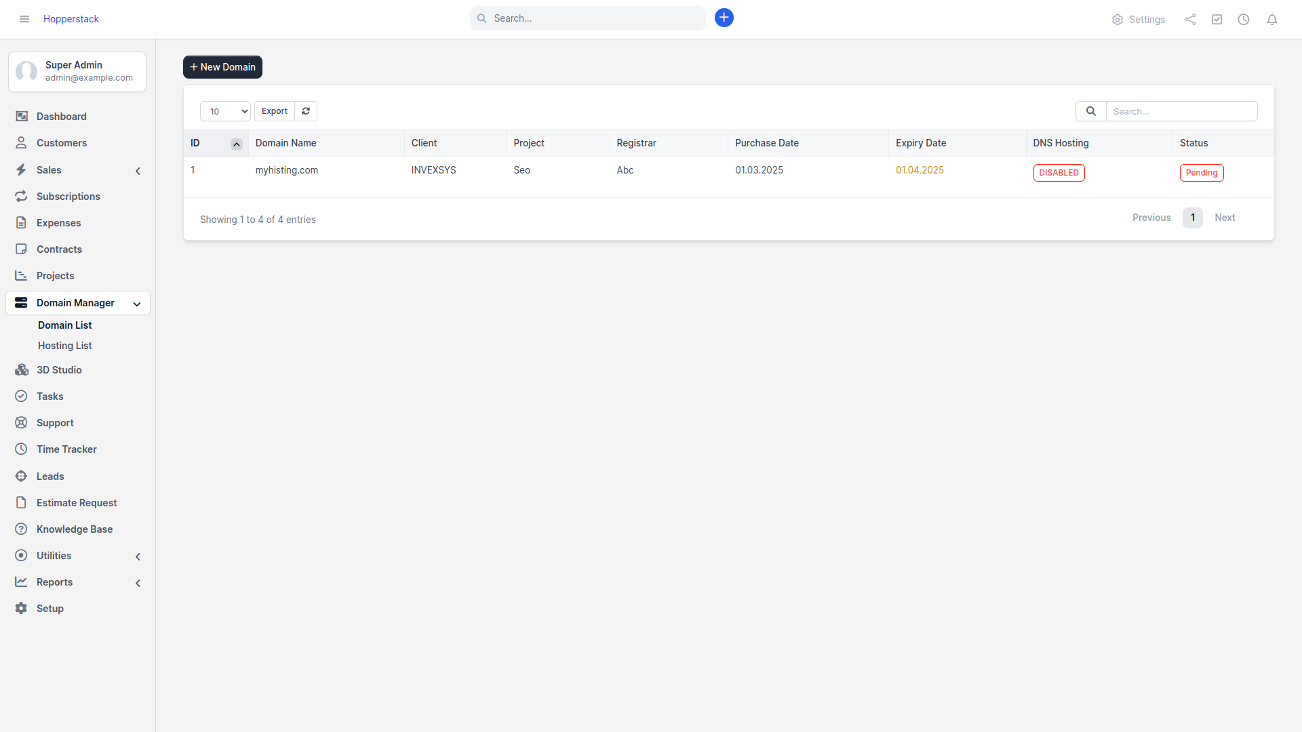Viewport: 1302px width, 732px height.
Task: Go to Next page of entries
Action: tap(1225, 218)
